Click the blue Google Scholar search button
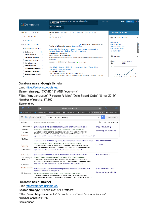Image resolution: width=158 pixels, height=223 pixels. click(103, 117)
